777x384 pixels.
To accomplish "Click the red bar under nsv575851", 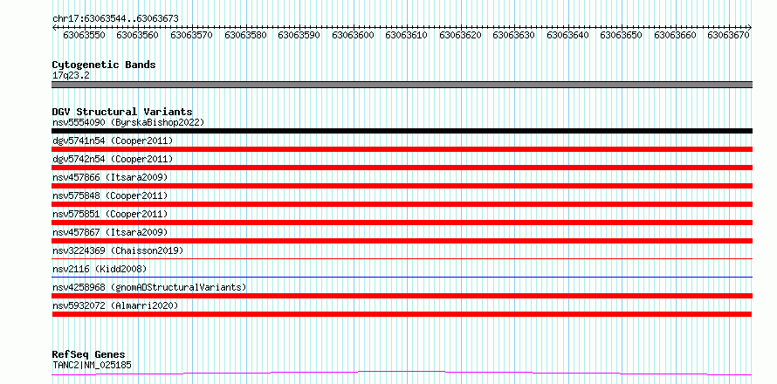I will tap(402, 223).
